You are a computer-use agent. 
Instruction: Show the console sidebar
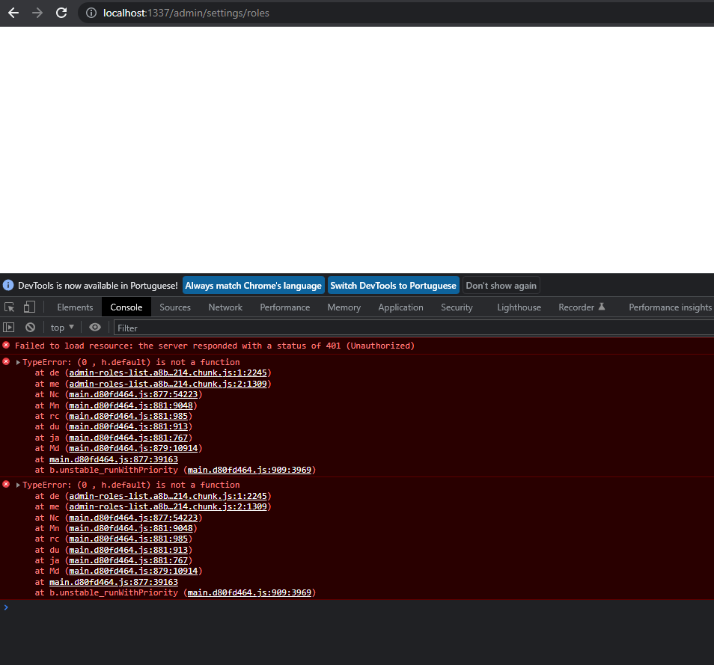pos(10,327)
